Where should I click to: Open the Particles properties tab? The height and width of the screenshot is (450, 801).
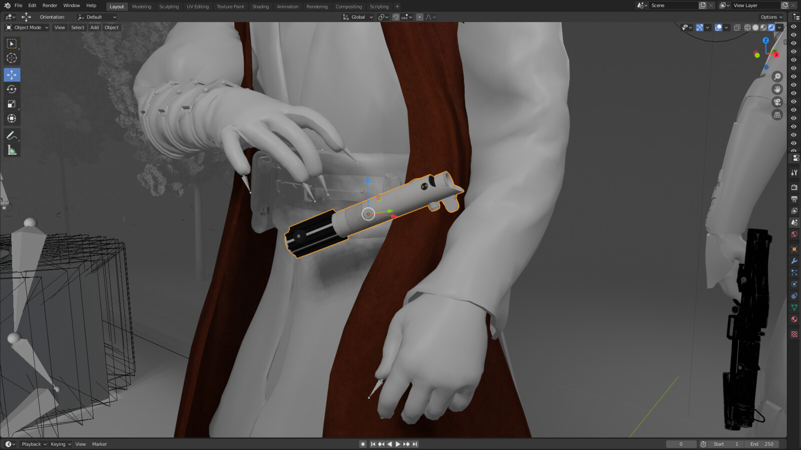click(x=794, y=272)
